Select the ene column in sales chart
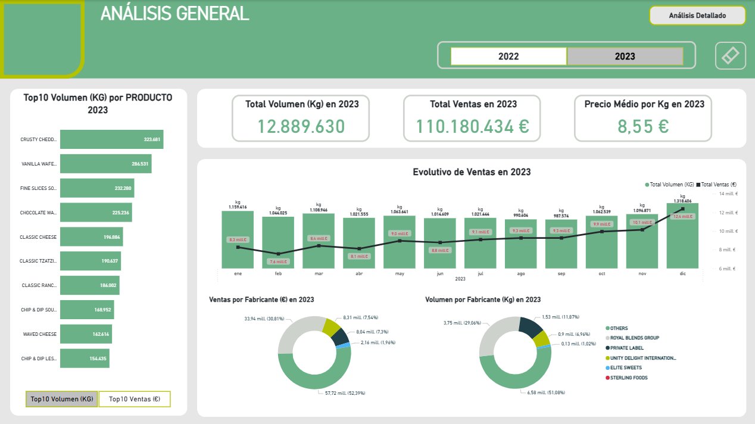 tap(237, 239)
